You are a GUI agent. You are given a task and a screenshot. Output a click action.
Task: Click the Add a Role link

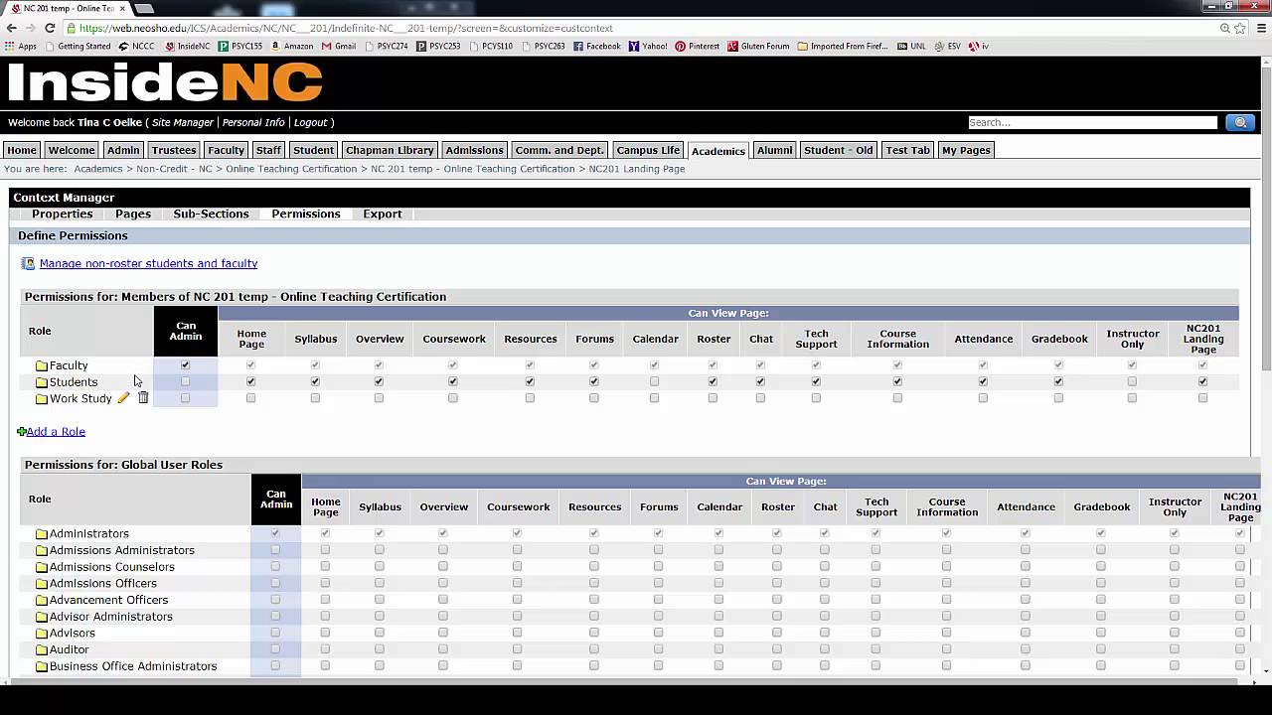pyautogui.click(x=56, y=431)
